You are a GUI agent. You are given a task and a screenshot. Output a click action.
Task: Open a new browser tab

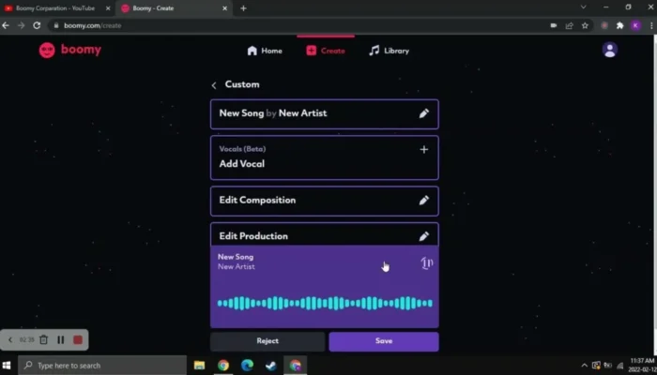coord(243,7)
